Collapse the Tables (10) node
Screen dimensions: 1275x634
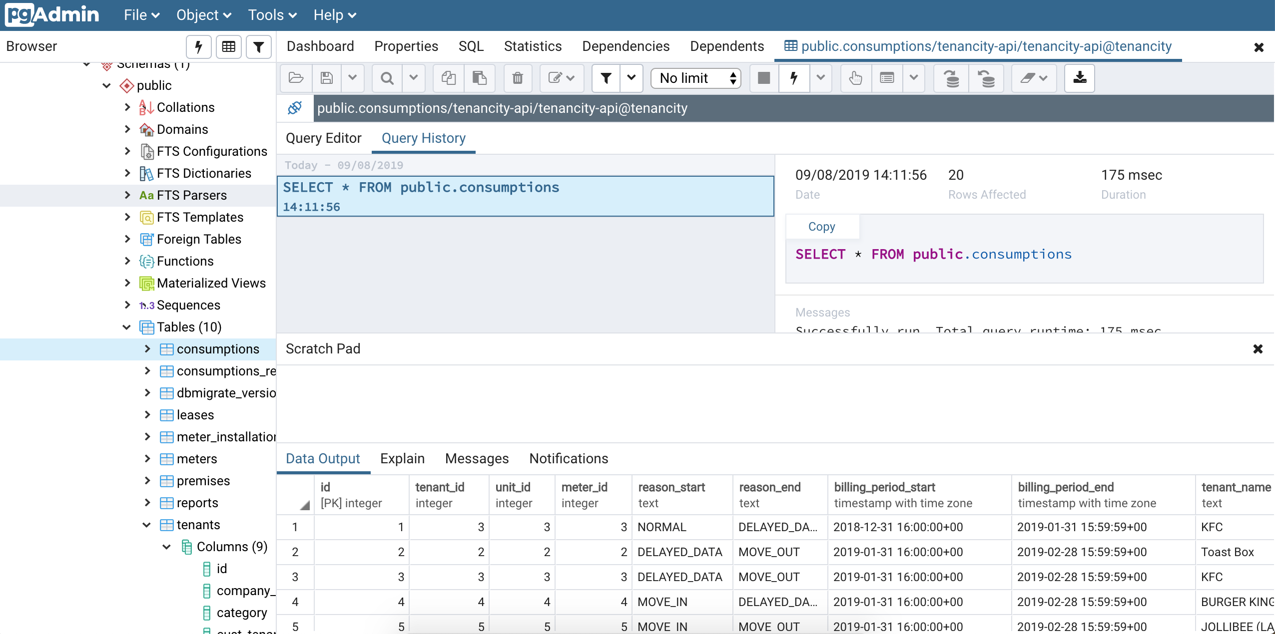pyautogui.click(x=127, y=327)
